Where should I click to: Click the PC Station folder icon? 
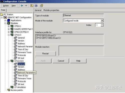[2, 15]
